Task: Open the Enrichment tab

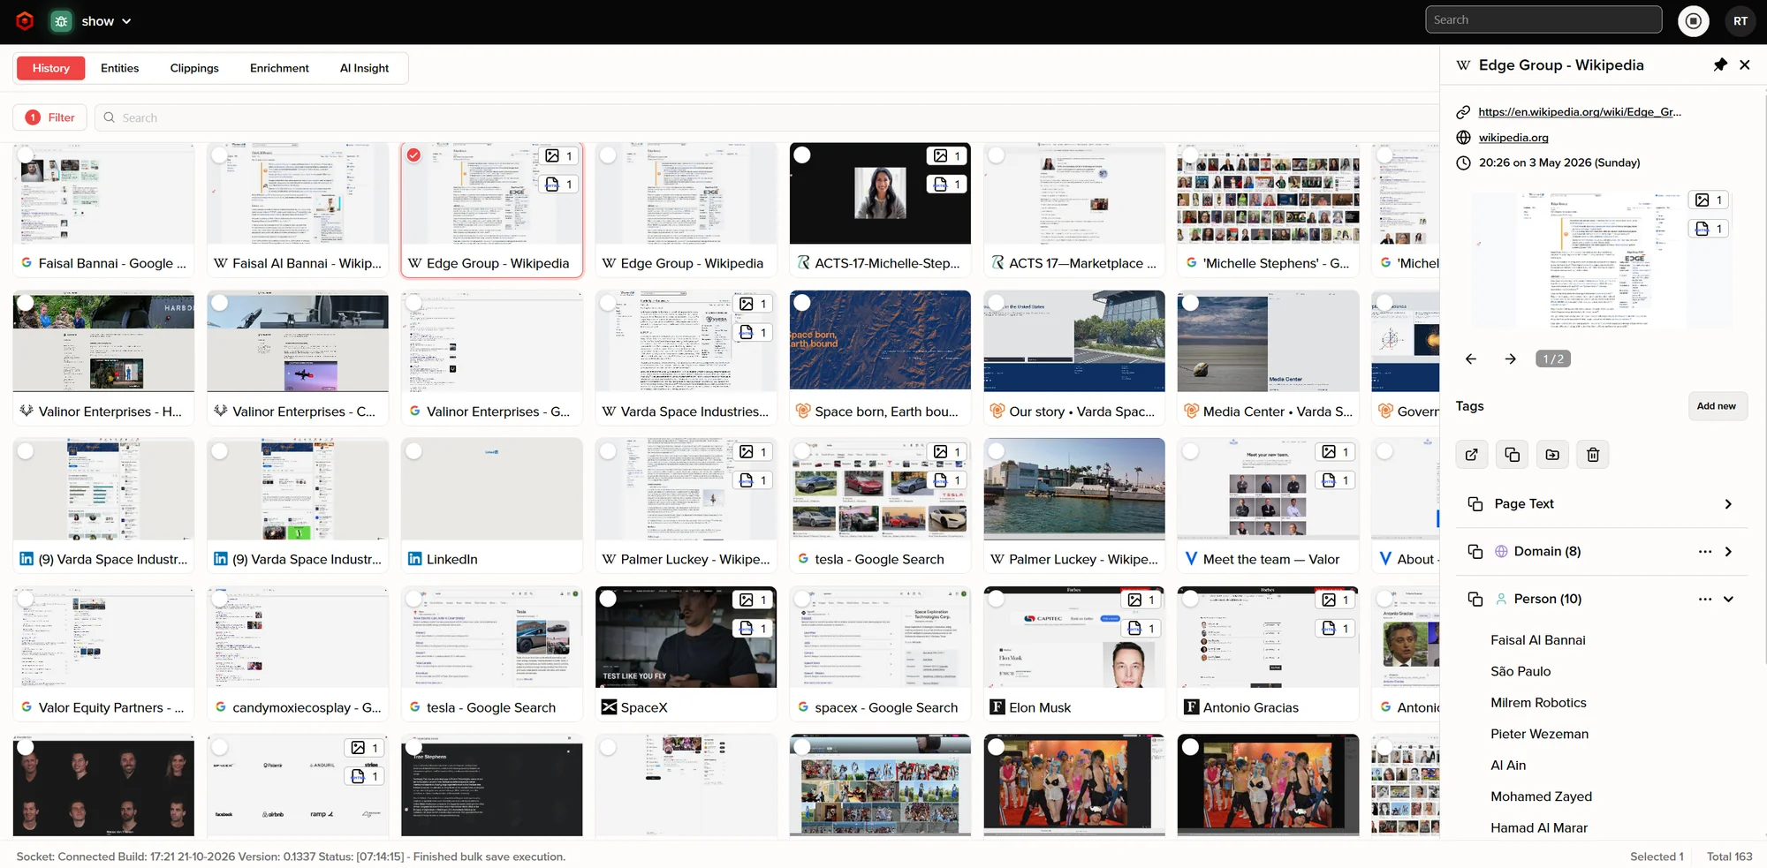Action: click(x=279, y=68)
